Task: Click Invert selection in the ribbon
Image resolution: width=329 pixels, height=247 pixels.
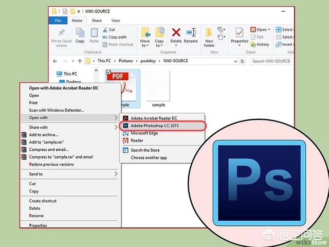Action: tap(285, 45)
